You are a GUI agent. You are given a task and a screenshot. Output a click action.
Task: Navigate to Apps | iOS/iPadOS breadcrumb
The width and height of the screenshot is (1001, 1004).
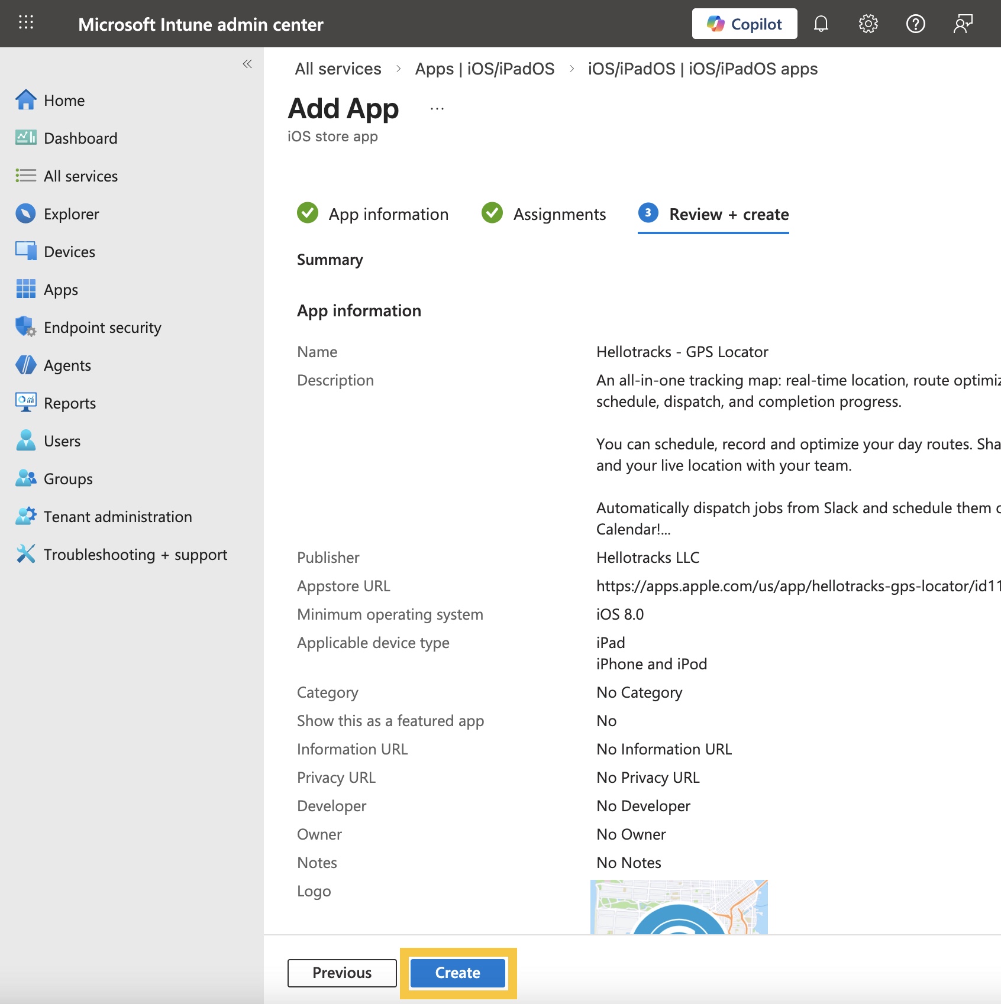(485, 69)
